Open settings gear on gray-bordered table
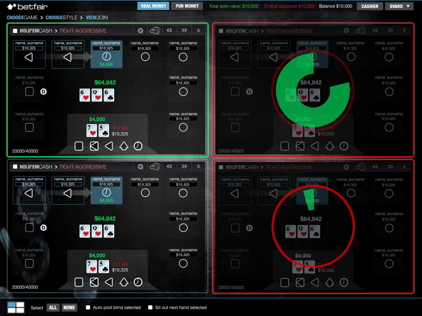Screen dimensions: 422x316 coord(141,167)
